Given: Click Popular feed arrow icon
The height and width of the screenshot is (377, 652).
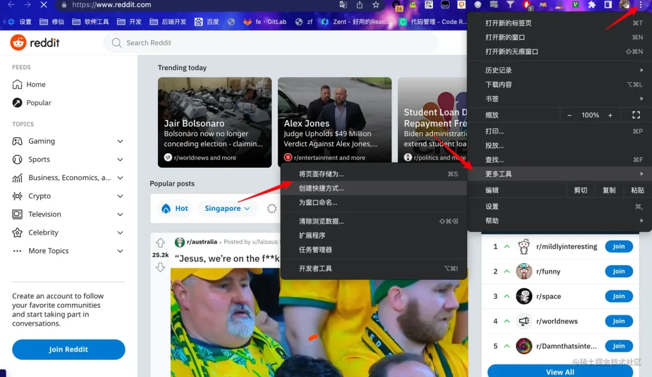Looking at the screenshot, I should point(17,102).
